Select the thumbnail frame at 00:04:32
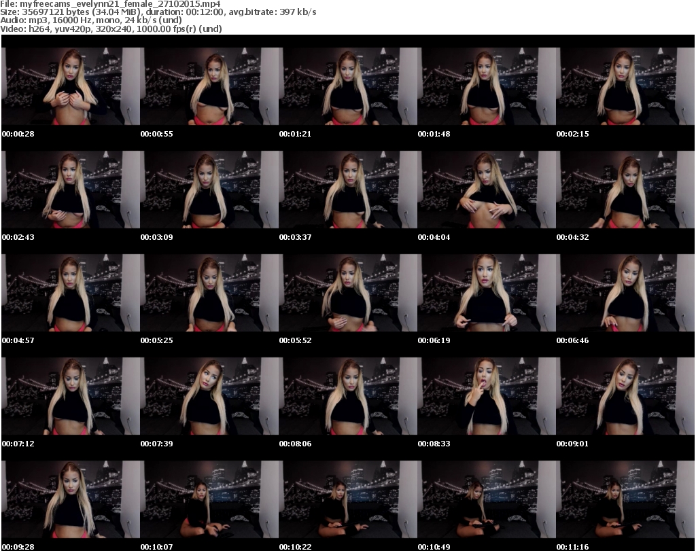 pyautogui.click(x=625, y=190)
